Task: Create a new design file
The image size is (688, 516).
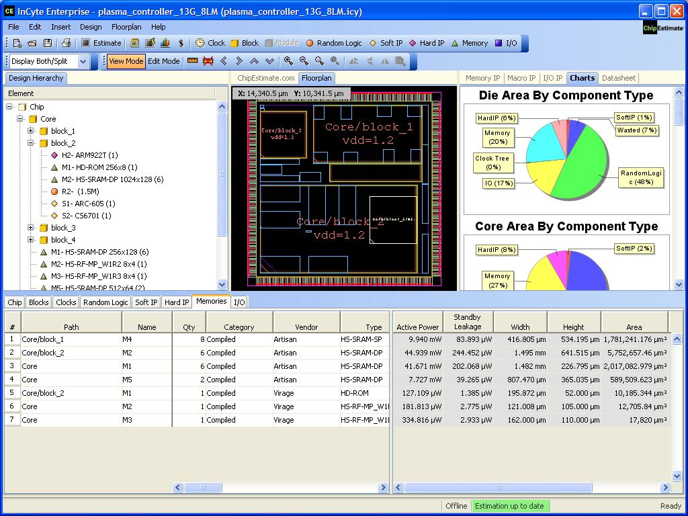Action: [x=17, y=43]
